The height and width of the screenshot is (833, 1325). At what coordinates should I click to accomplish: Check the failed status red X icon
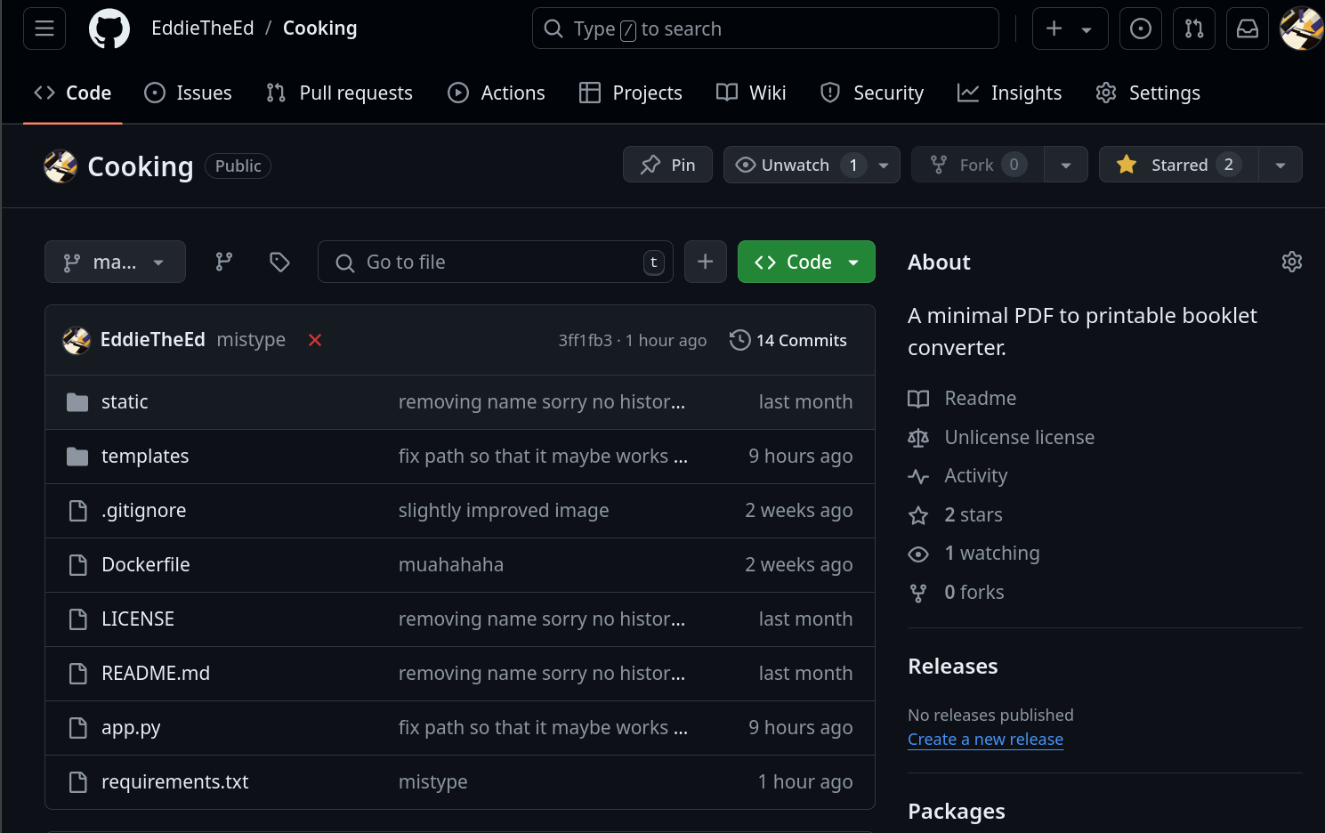(315, 340)
